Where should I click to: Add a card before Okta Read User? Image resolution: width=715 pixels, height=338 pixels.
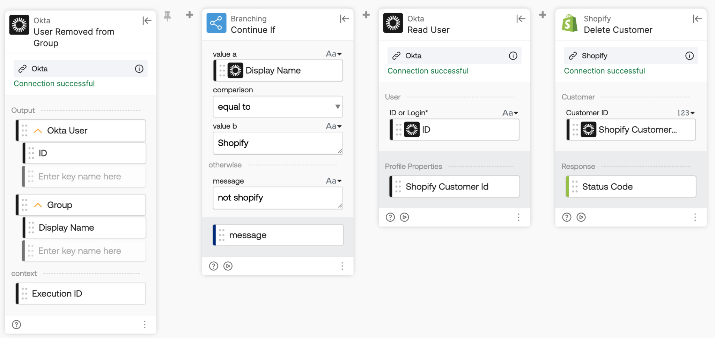pos(366,15)
